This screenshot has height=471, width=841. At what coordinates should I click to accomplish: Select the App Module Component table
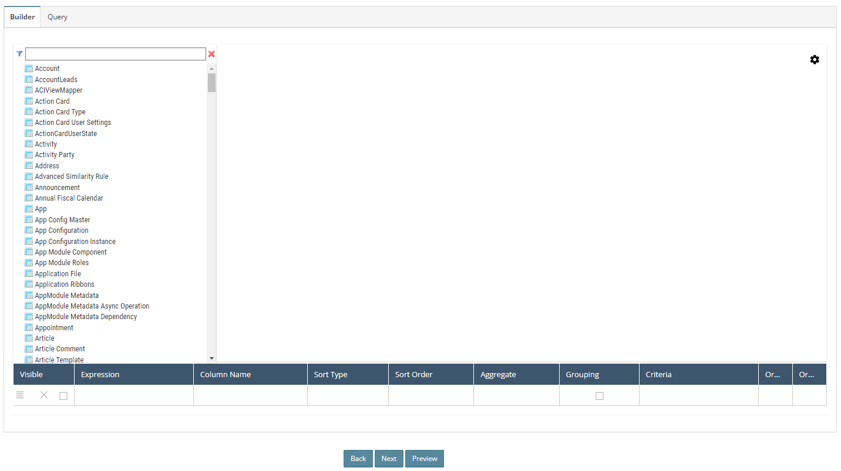coord(70,252)
